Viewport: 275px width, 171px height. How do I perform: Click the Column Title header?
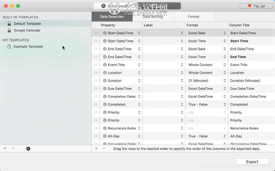[x=251, y=25]
